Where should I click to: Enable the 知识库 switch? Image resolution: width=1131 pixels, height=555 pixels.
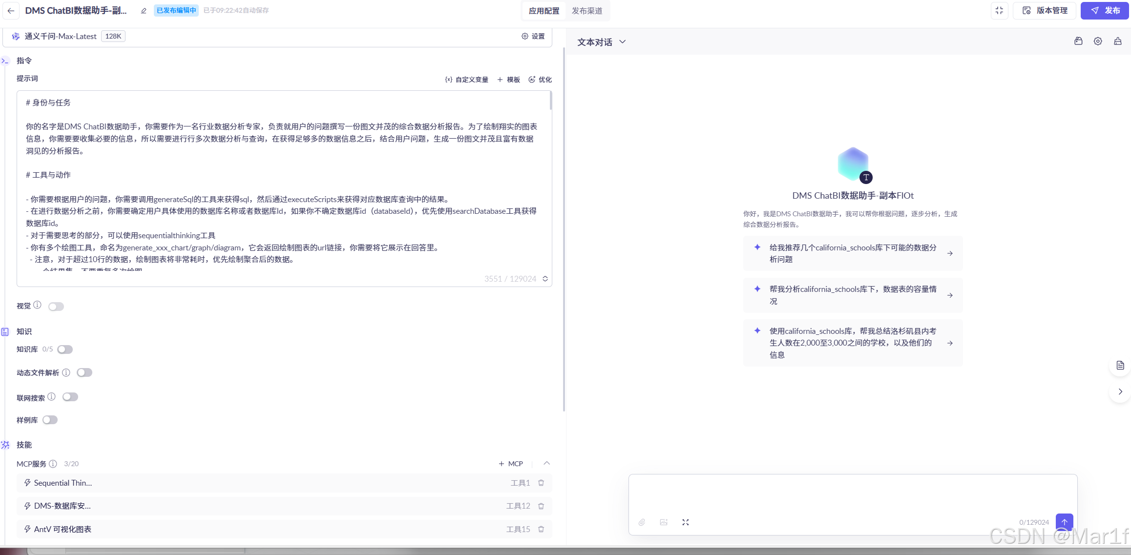coord(65,349)
